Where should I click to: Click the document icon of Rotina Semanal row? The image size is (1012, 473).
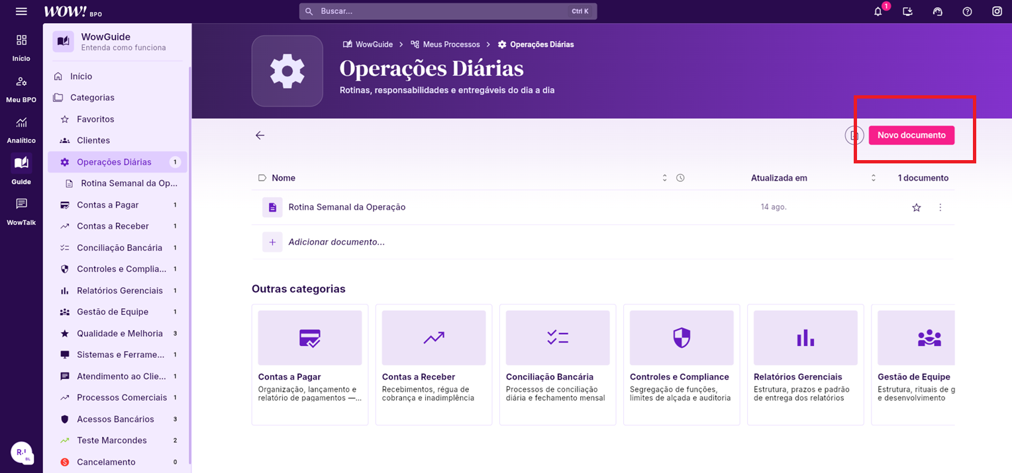tap(272, 208)
